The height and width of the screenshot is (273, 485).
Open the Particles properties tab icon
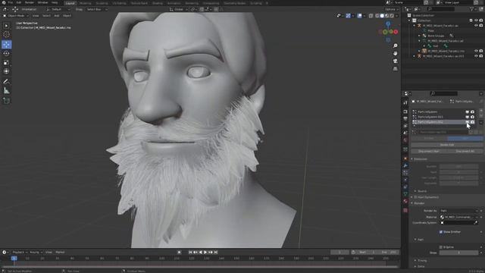click(405, 173)
